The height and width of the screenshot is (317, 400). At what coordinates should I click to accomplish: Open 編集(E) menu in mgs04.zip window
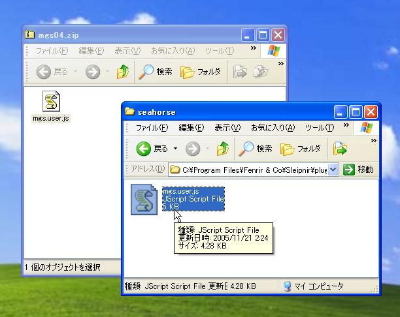coord(92,51)
